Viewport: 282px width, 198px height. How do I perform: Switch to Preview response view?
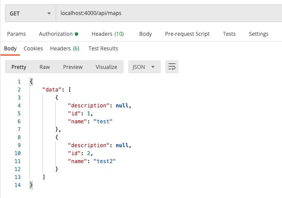pyautogui.click(x=73, y=67)
